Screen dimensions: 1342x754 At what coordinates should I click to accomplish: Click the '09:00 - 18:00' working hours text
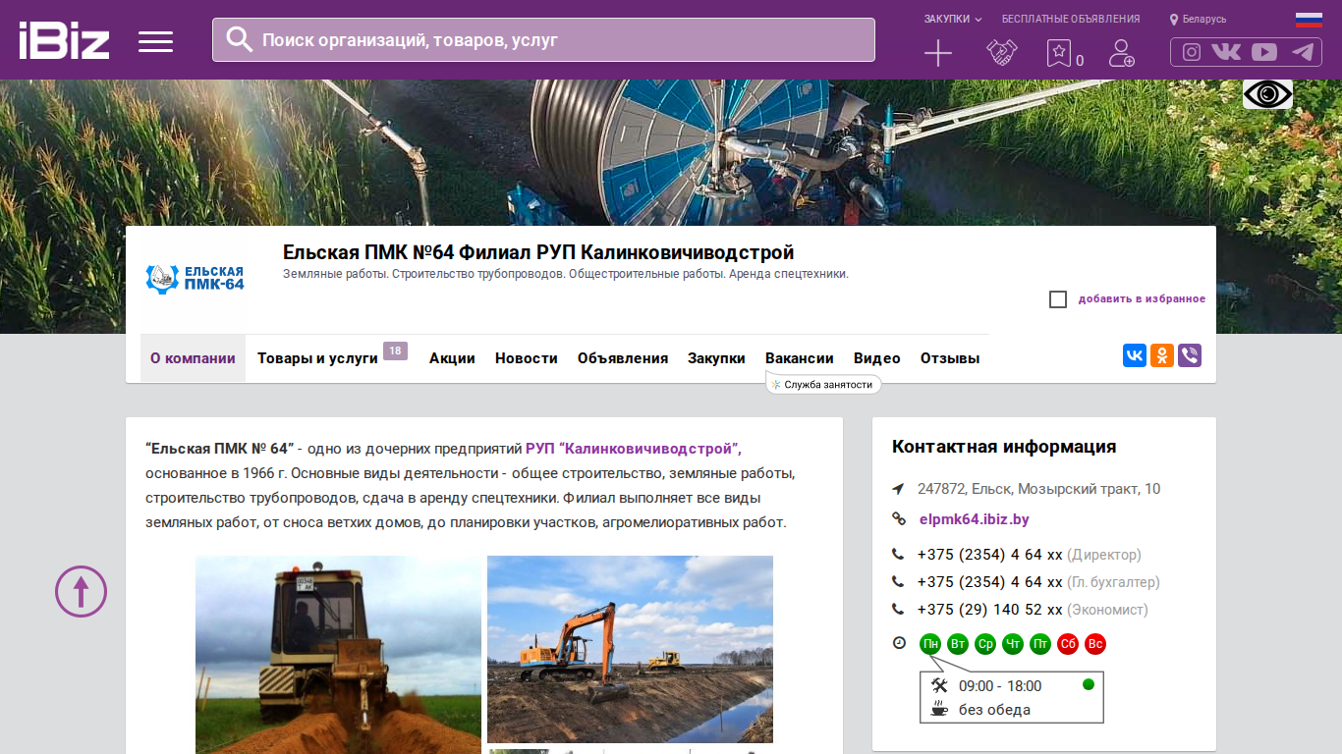point(1000,686)
